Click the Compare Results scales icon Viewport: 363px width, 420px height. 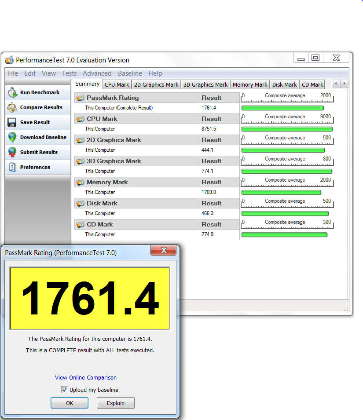tap(12, 107)
